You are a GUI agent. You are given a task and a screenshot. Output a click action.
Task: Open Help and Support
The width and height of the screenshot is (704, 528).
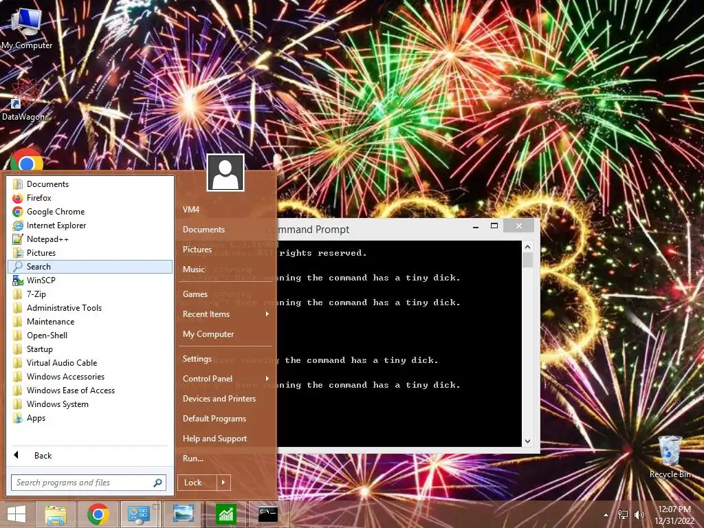pos(225,439)
